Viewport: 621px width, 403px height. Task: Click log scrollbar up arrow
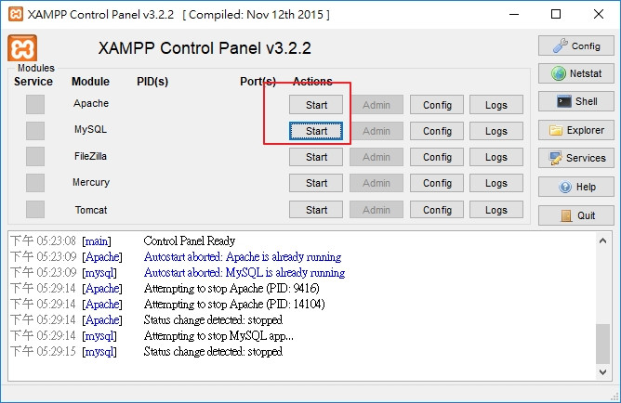tap(602, 240)
